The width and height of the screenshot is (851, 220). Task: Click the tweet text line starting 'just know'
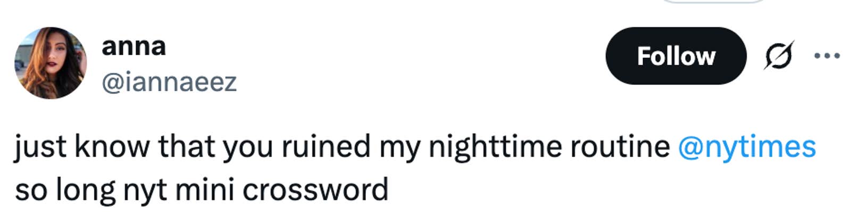pyautogui.click(x=340, y=147)
